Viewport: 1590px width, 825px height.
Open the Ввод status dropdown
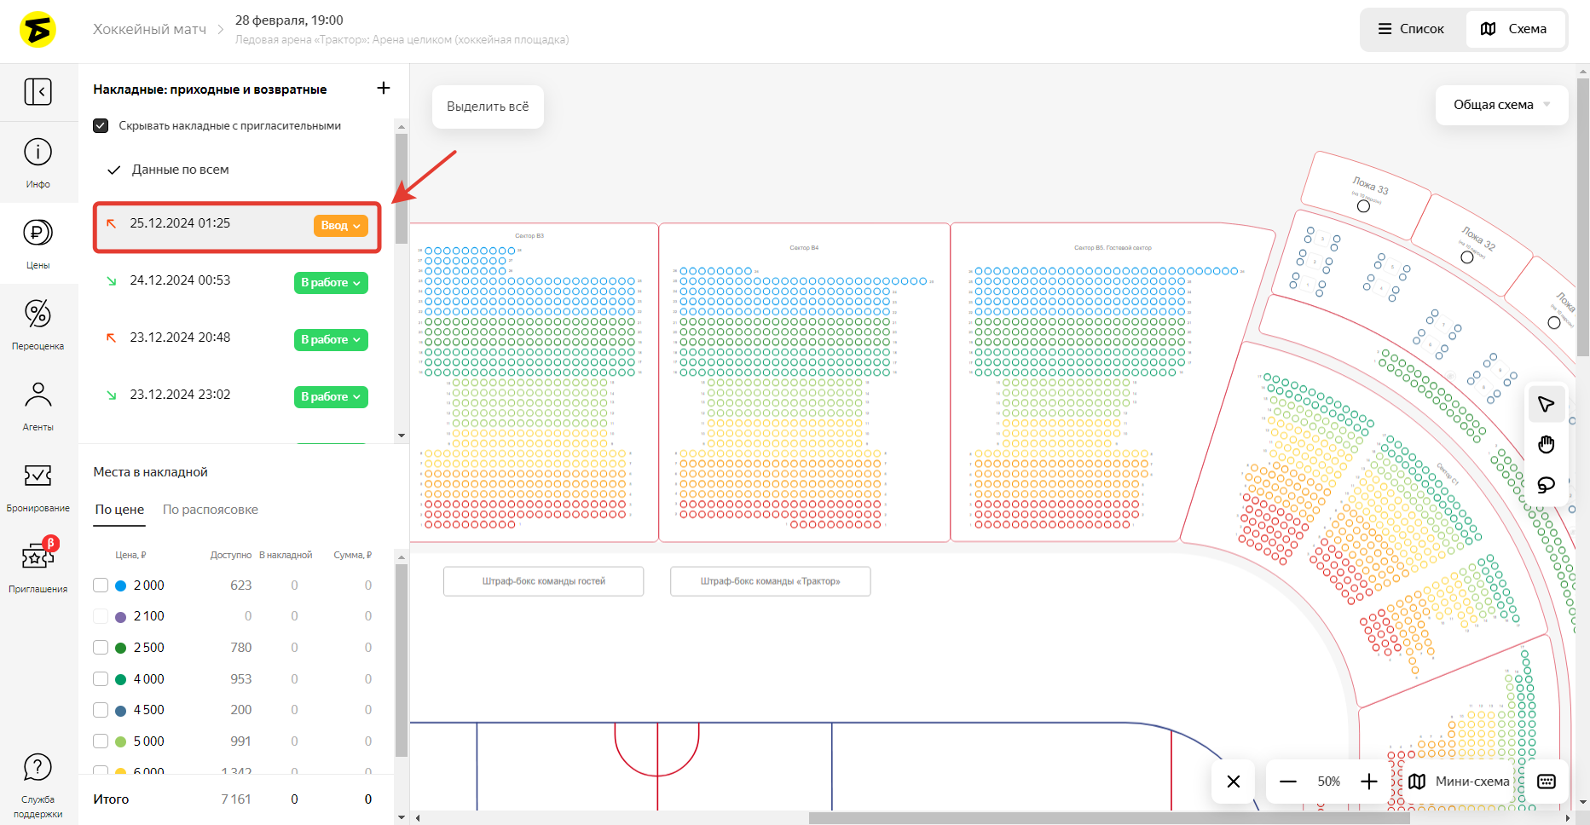coord(340,225)
